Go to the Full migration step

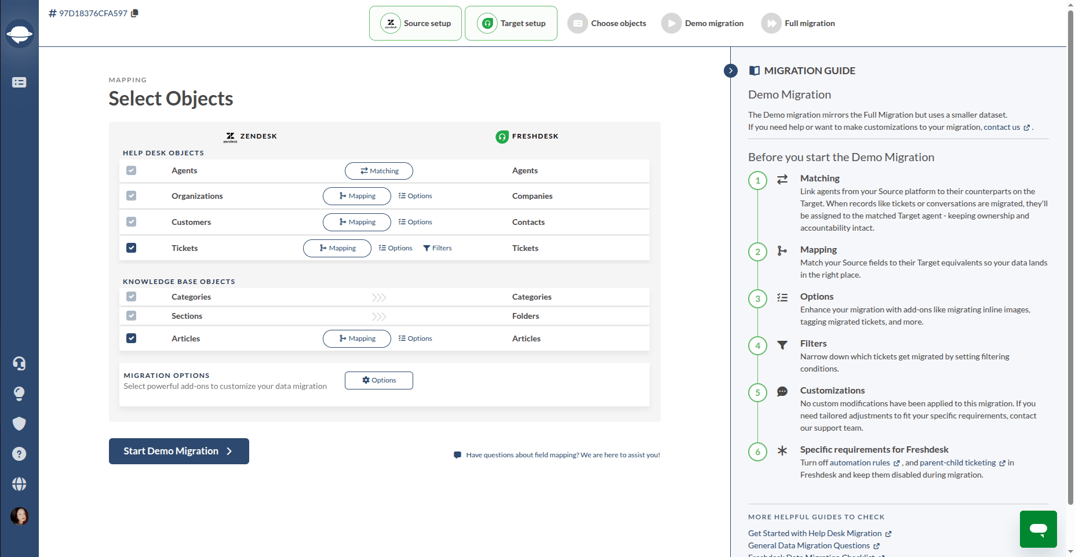(798, 24)
